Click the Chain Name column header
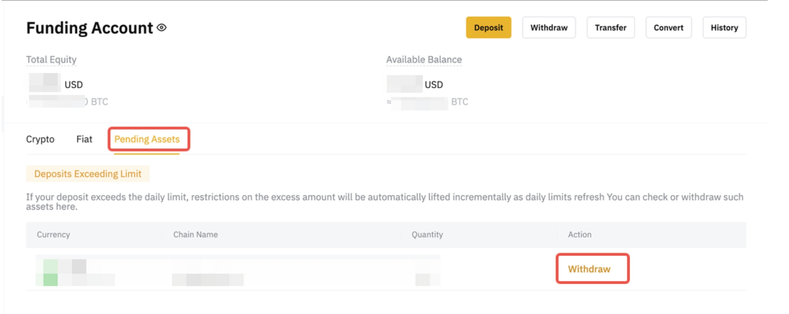789x314 pixels. (195, 235)
